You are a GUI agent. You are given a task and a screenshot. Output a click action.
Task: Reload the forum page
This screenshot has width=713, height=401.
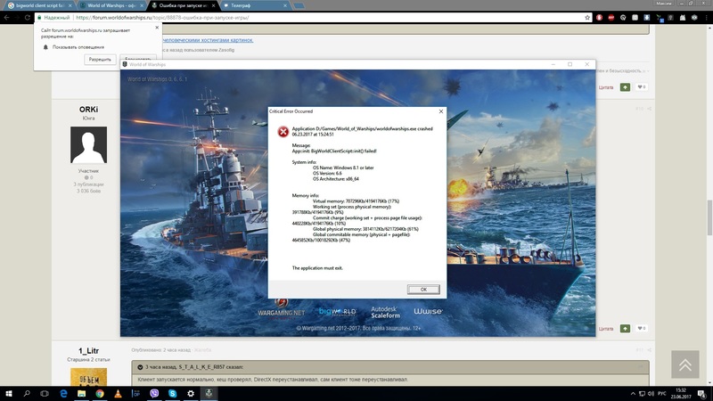(28, 17)
